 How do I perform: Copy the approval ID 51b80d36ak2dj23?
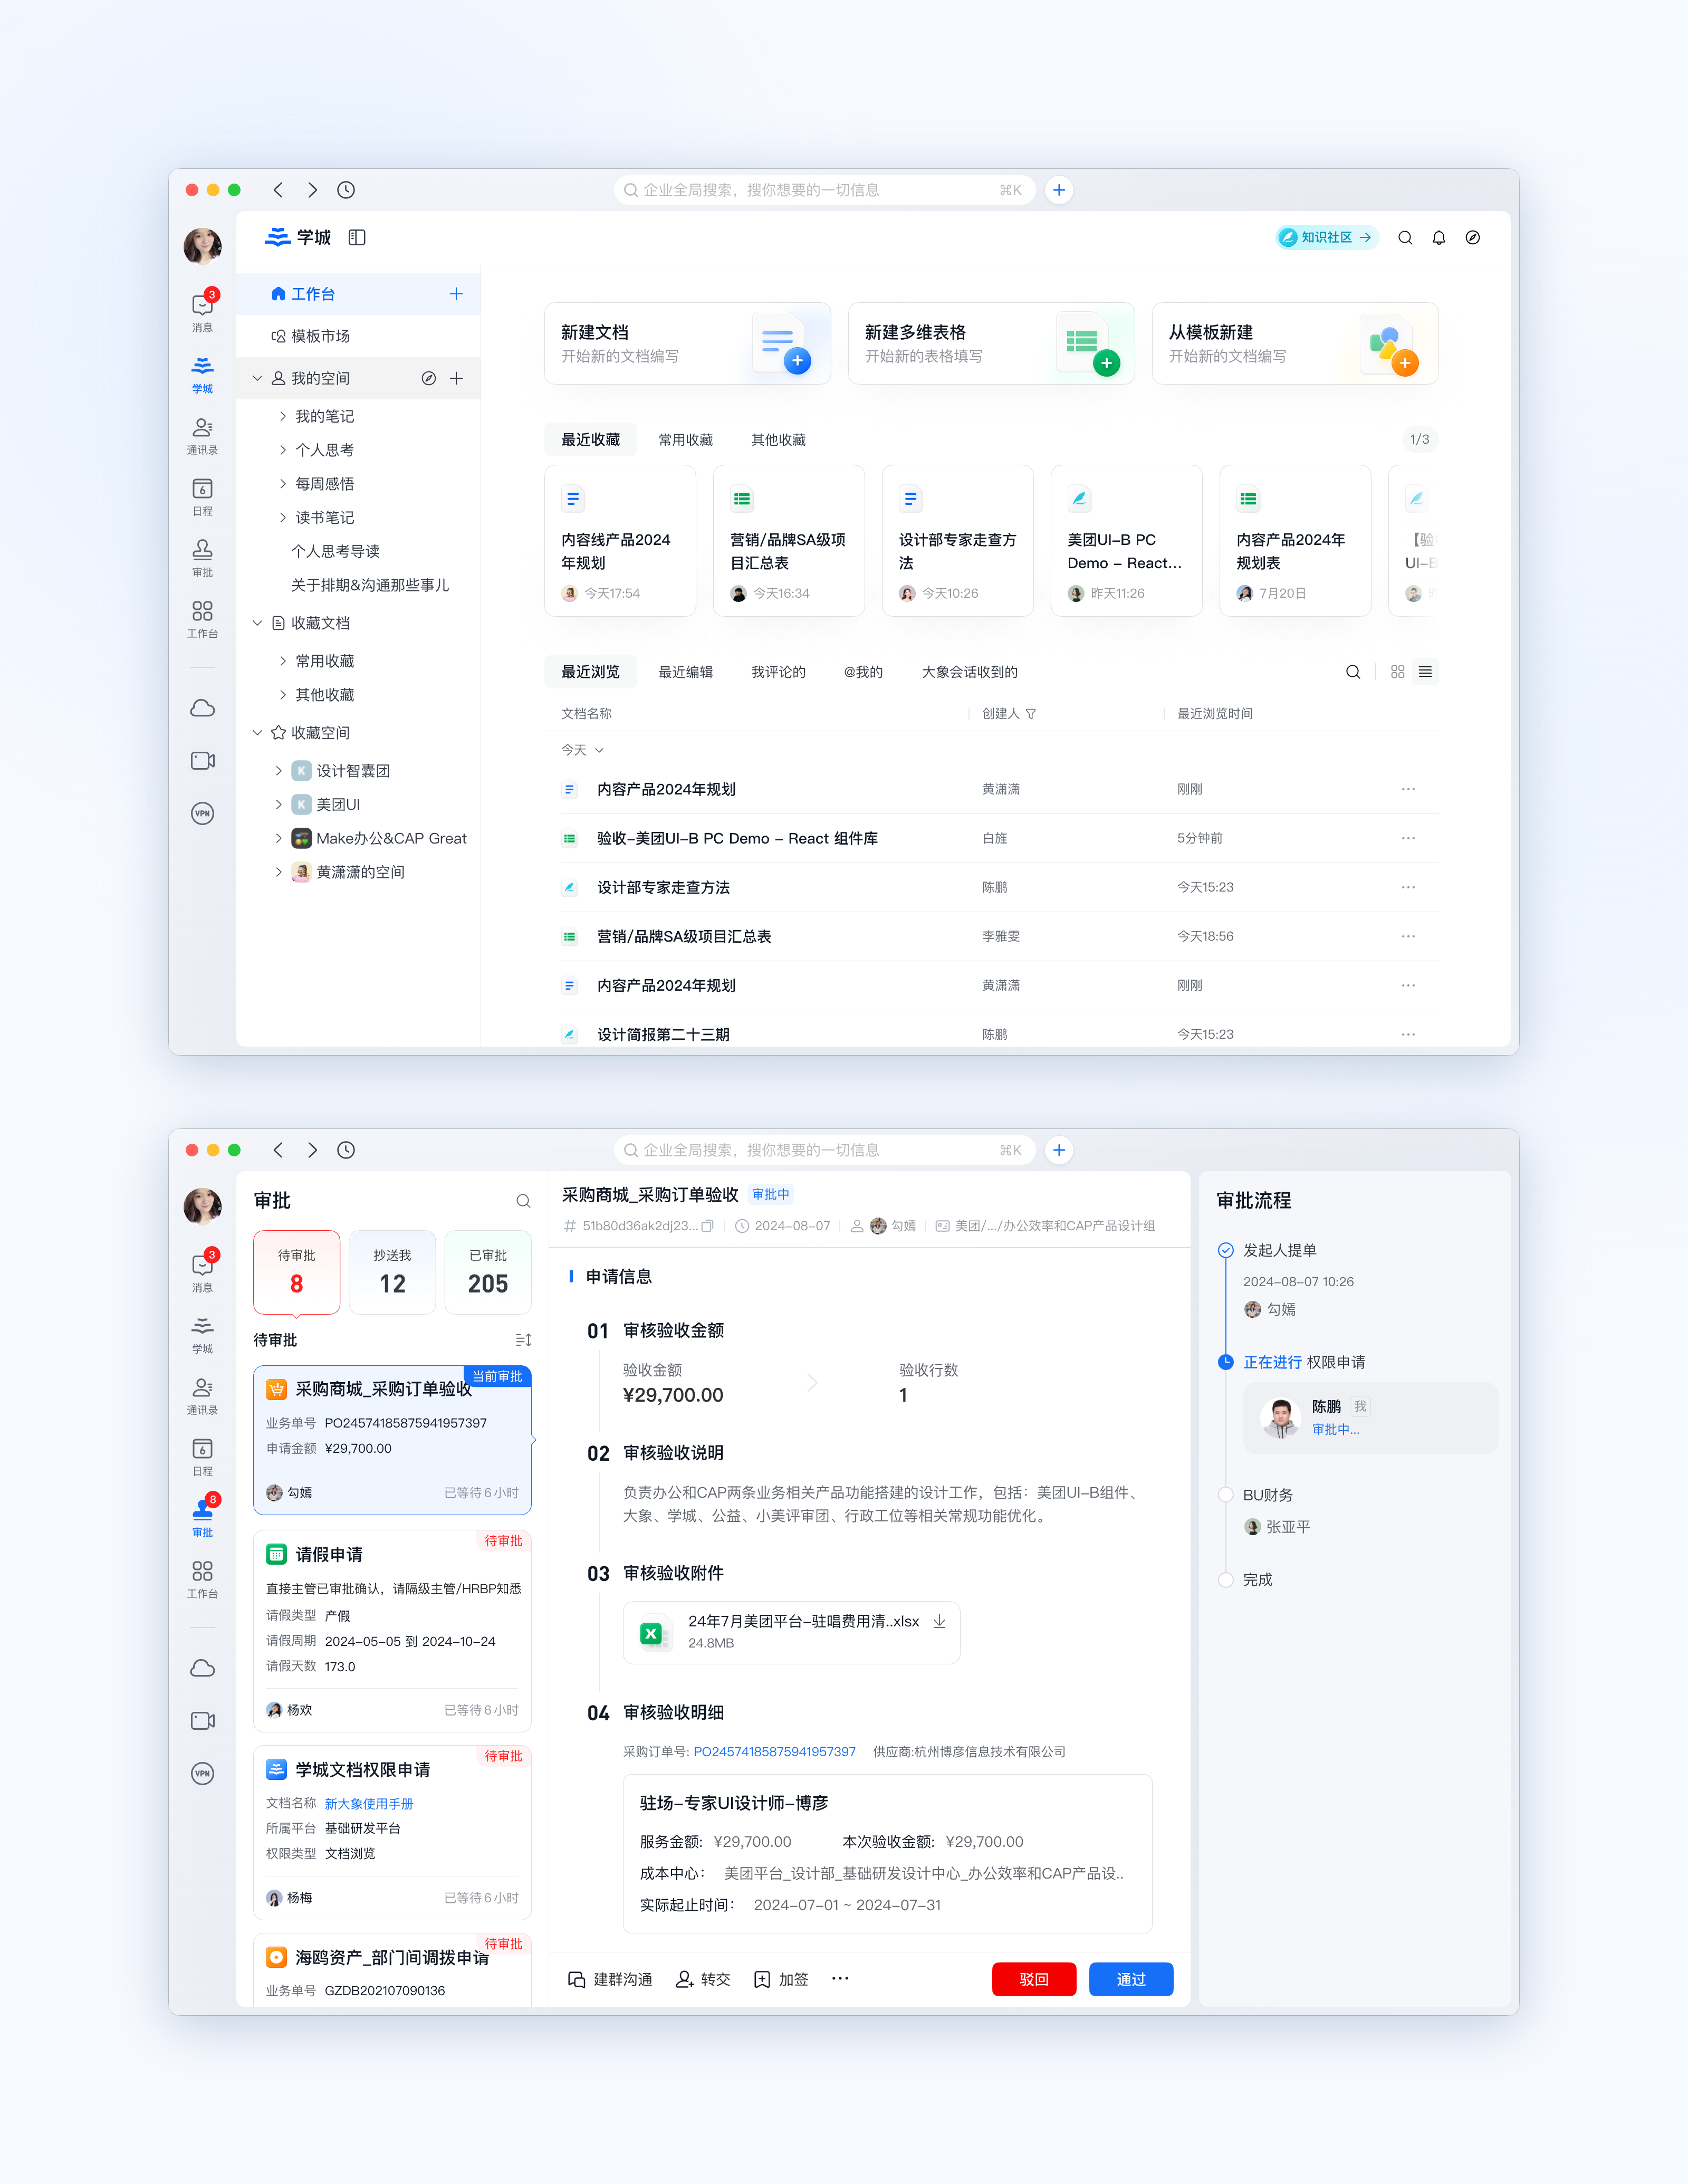coord(708,1226)
